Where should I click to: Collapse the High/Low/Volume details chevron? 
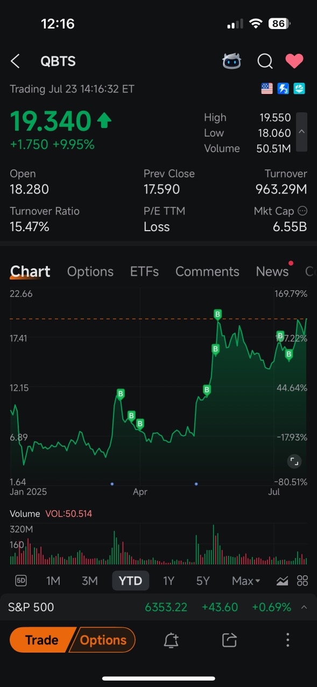click(x=302, y=132)
